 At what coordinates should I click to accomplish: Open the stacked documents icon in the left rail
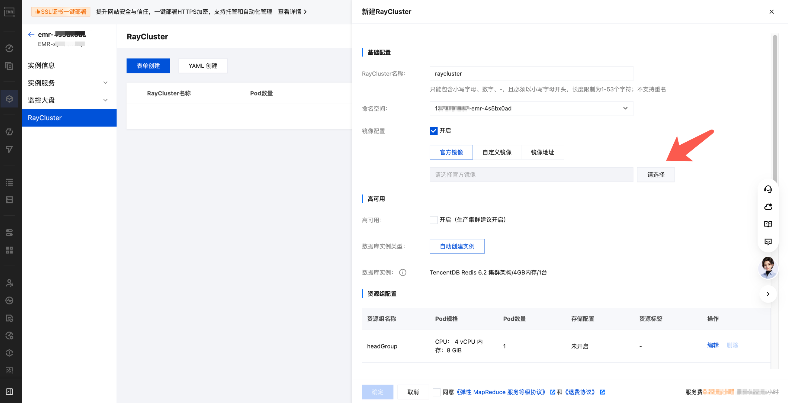[x=9, y=65]
